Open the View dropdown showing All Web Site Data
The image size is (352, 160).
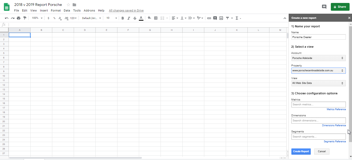(x=318, y=83)
